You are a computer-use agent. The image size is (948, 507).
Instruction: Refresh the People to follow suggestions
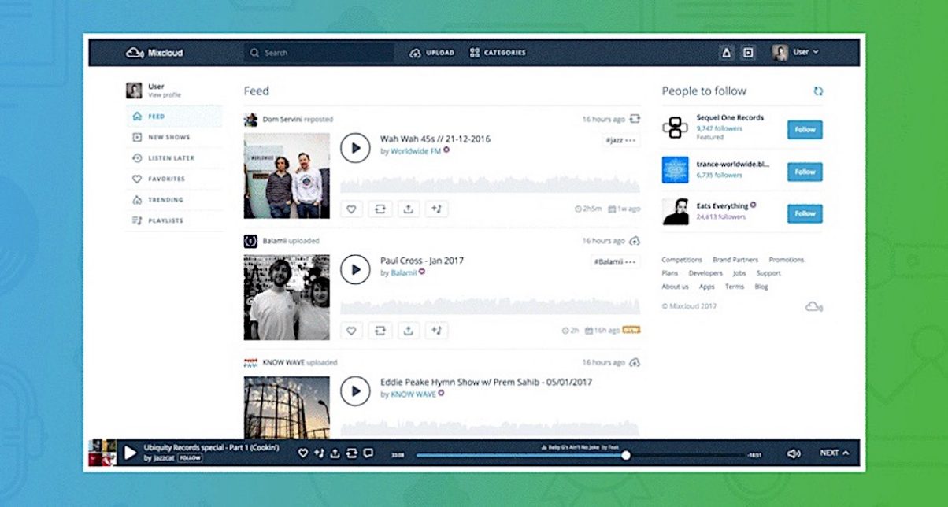pos(819,91)
